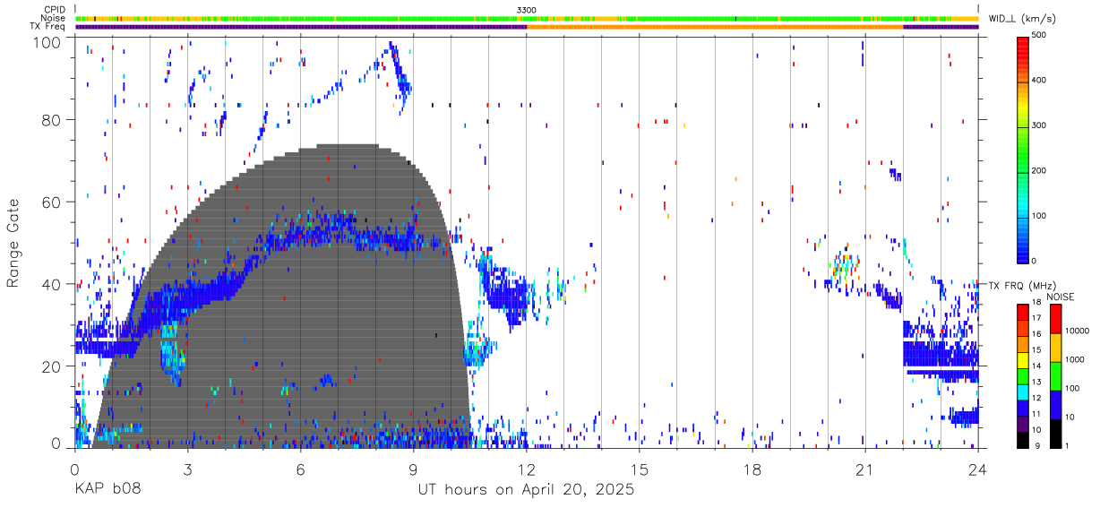This screenshot has width=1100, height=508.
Task: Click the 100 range gate tick label
Action: point(49,41)
